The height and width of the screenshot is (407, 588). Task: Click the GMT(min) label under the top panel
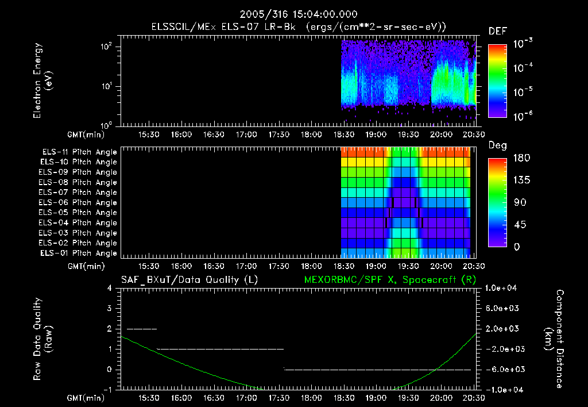point(86,135)
